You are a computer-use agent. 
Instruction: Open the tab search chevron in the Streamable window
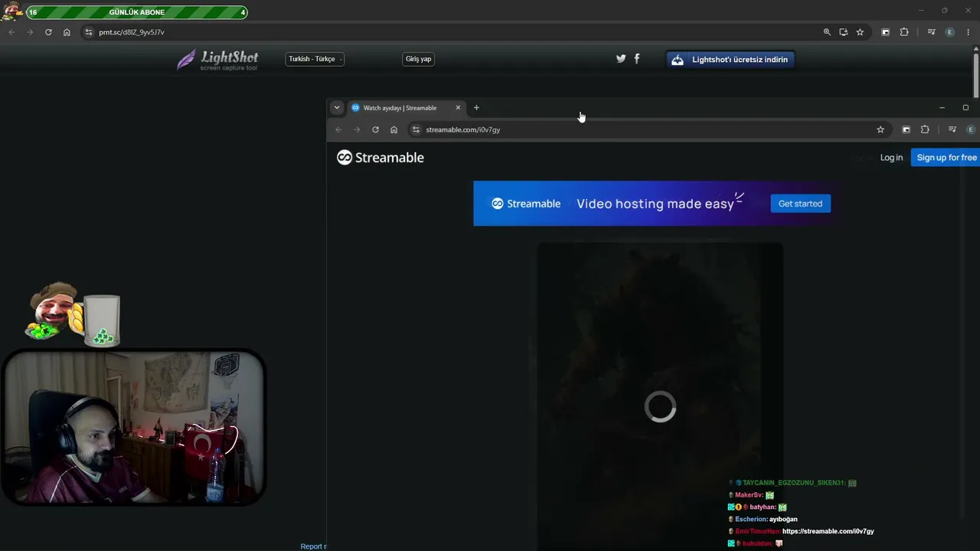[337, 108]
